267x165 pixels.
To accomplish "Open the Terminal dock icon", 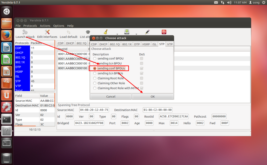I will pyautogui.click(x=6, y=119).
